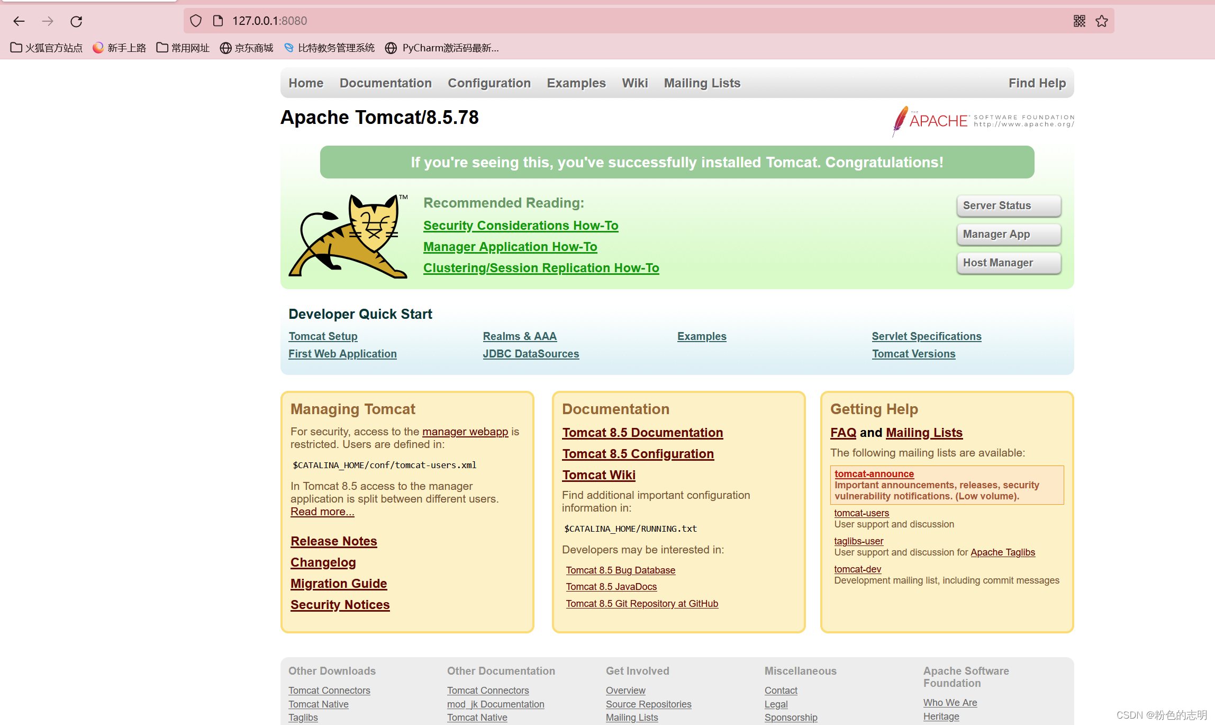This screenshot has height=725, width=1215.
Task: Open the 常用网址 bookmark folder
Action: 183,48
